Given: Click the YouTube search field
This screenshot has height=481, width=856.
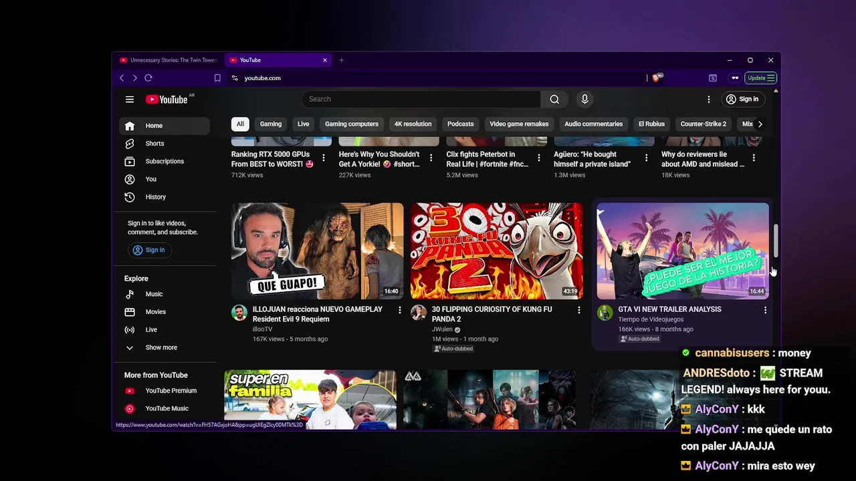Looking at the screenshot, I should [421, 99].
